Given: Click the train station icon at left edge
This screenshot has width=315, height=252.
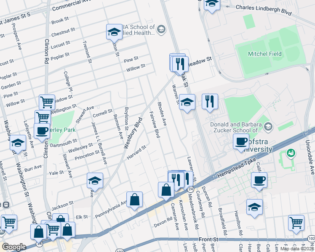Looking at the screenshot, I should tap(6, 205).
